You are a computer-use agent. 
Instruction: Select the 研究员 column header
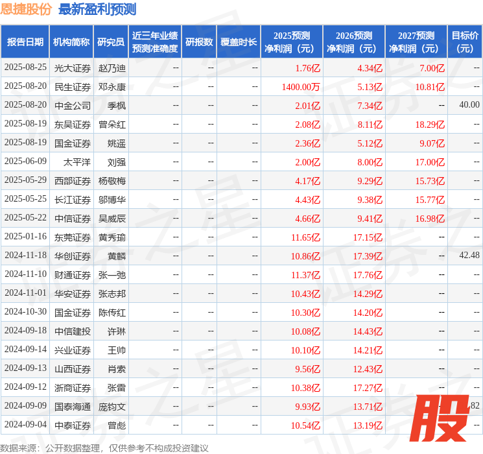111,42
